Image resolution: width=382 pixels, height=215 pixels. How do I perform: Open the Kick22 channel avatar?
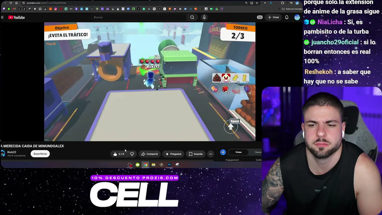tap(3, 153)
